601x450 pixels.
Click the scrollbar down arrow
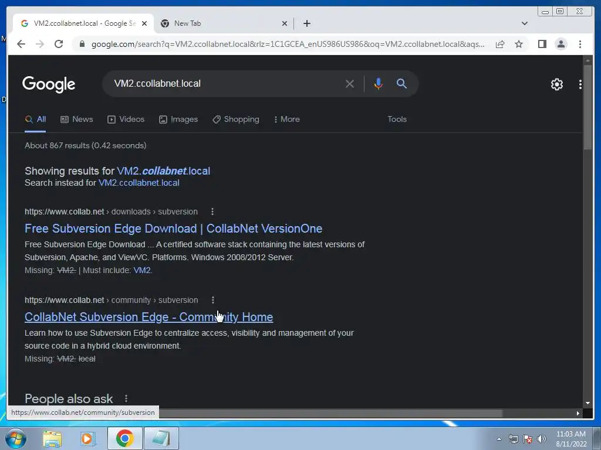click(588, 403)
